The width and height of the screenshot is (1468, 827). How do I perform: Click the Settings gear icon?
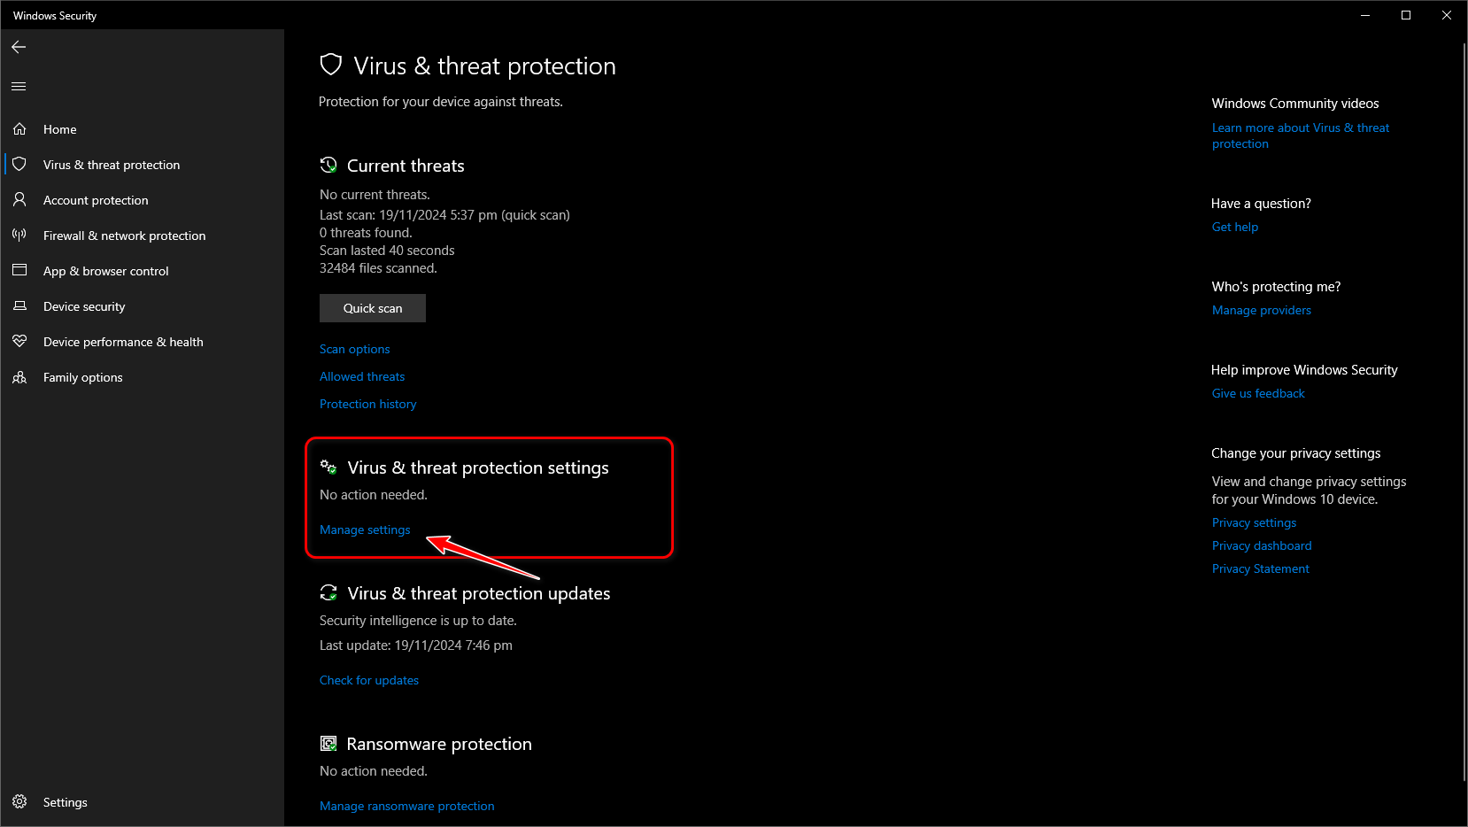coord(19,802)
